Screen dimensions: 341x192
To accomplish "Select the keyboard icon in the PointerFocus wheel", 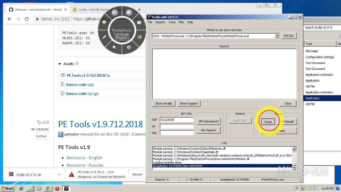I will point(115,13).
